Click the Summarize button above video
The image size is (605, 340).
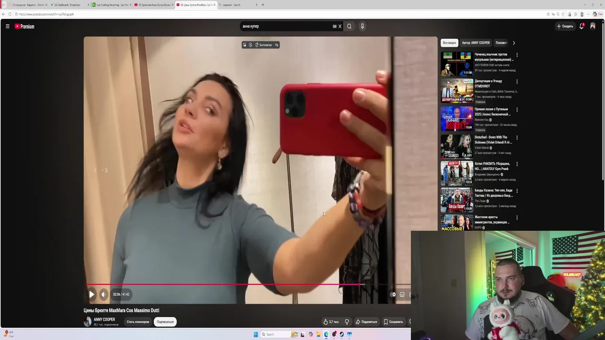click(x=264, y=45)
